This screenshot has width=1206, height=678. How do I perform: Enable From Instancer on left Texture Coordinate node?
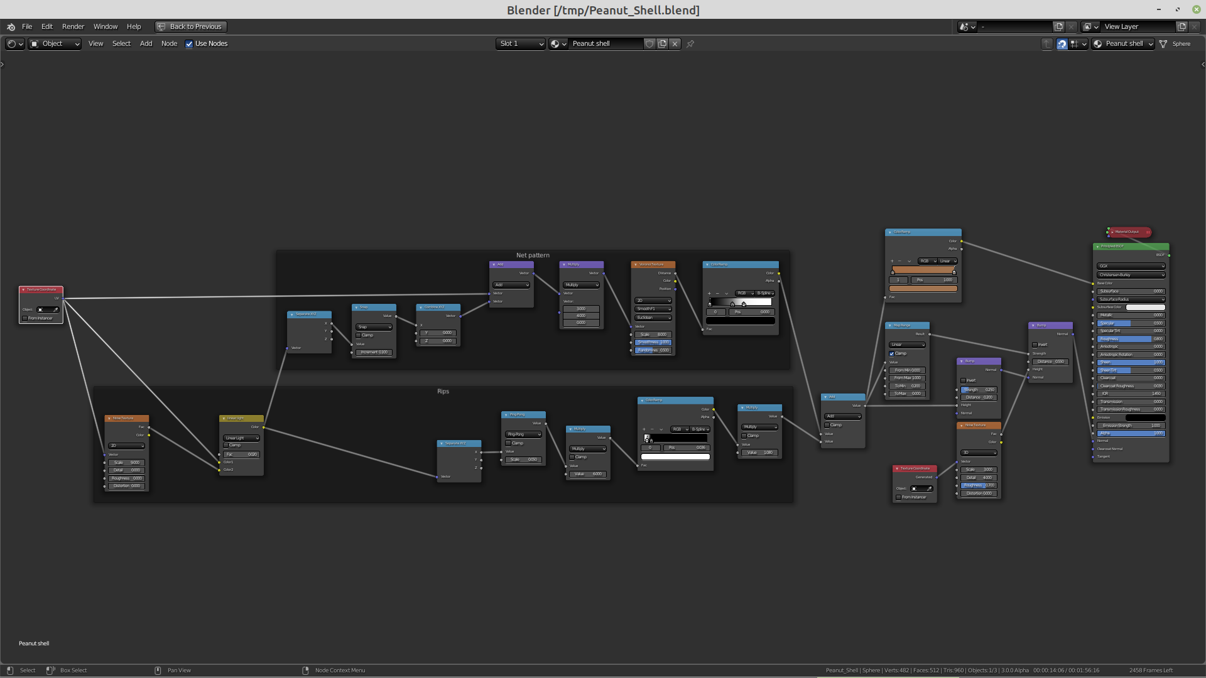click(25, 318)
